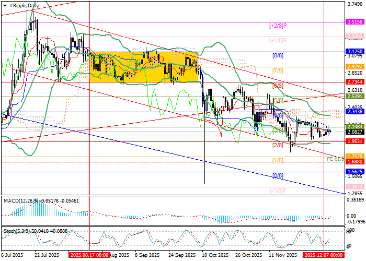
Task: Select the 2.7344 red price tag
Action: pos(355,82)
